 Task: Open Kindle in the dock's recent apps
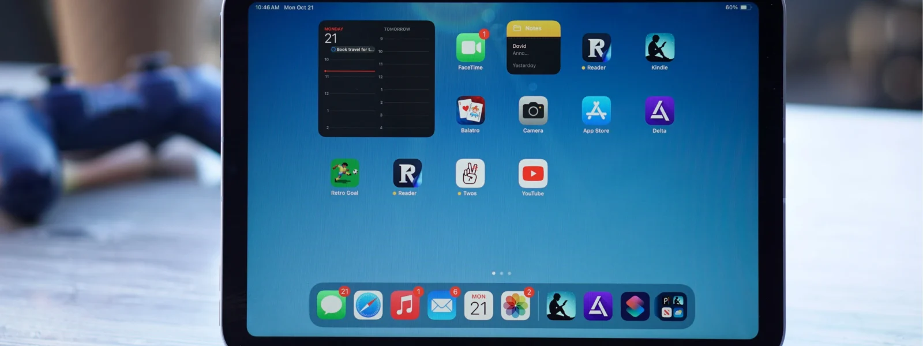tap(561, 306)
